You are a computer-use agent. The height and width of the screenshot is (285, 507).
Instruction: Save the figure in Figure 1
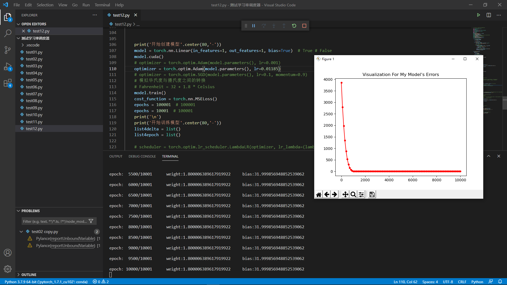coord(372,194)
